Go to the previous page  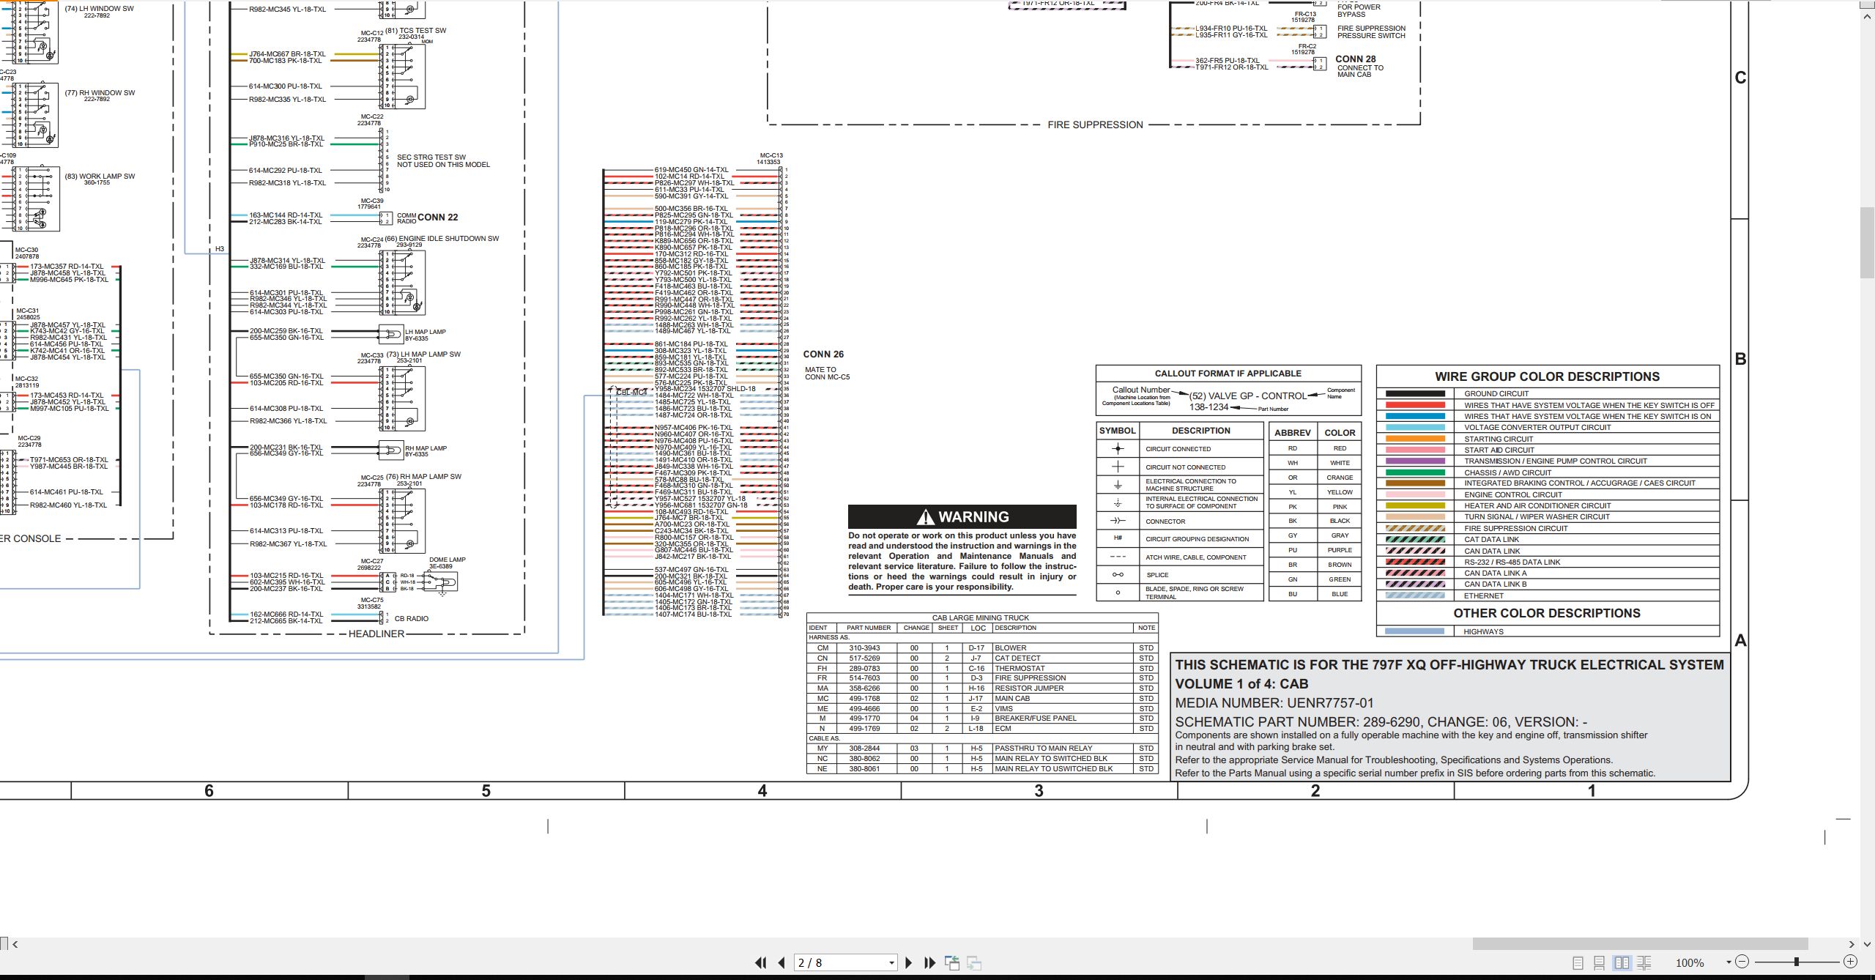781,962
